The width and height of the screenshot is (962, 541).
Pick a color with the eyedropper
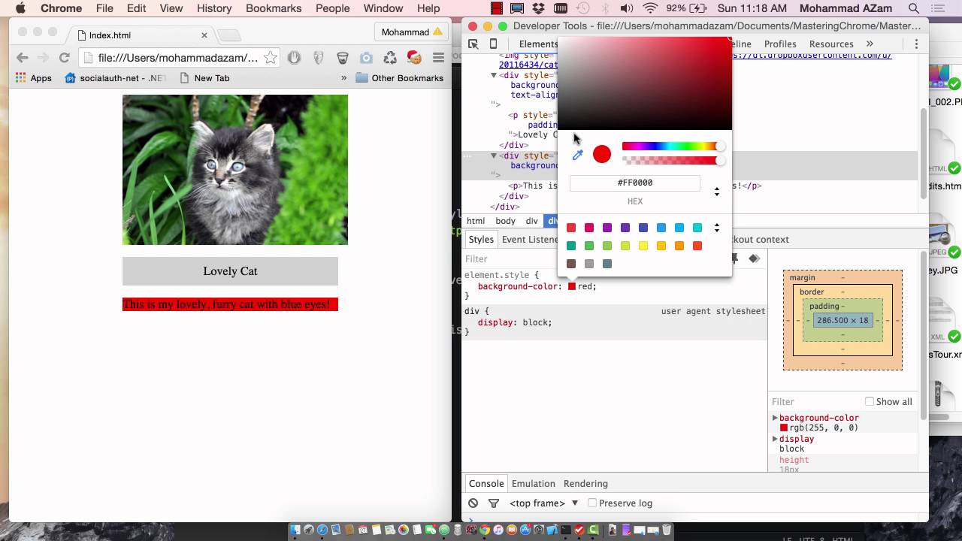pos(577,155)
